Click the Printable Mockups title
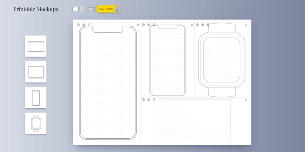305x152 pixels. (x=36, y=9)
